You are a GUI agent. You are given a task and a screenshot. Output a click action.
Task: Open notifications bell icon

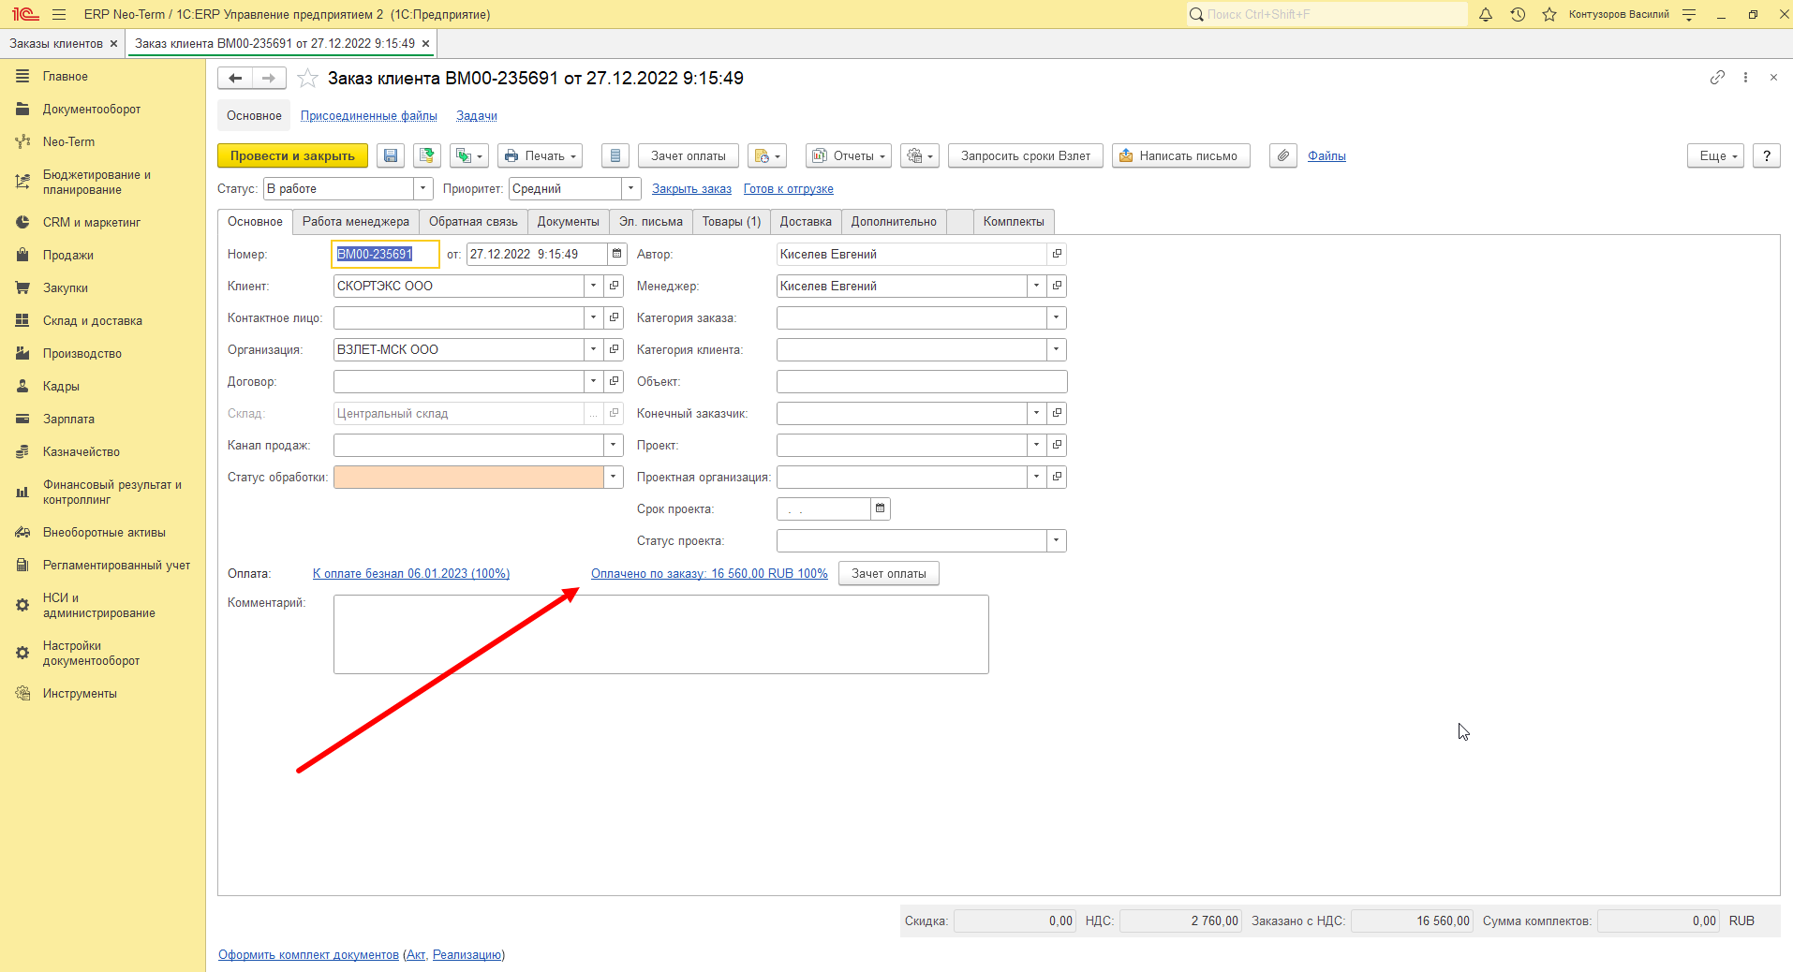1486,14
